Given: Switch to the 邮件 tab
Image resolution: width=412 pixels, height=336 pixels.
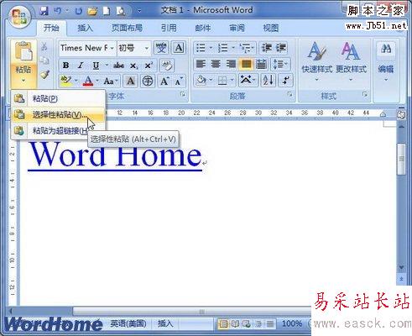Looking at the screenshot, I should click(203, 28).
